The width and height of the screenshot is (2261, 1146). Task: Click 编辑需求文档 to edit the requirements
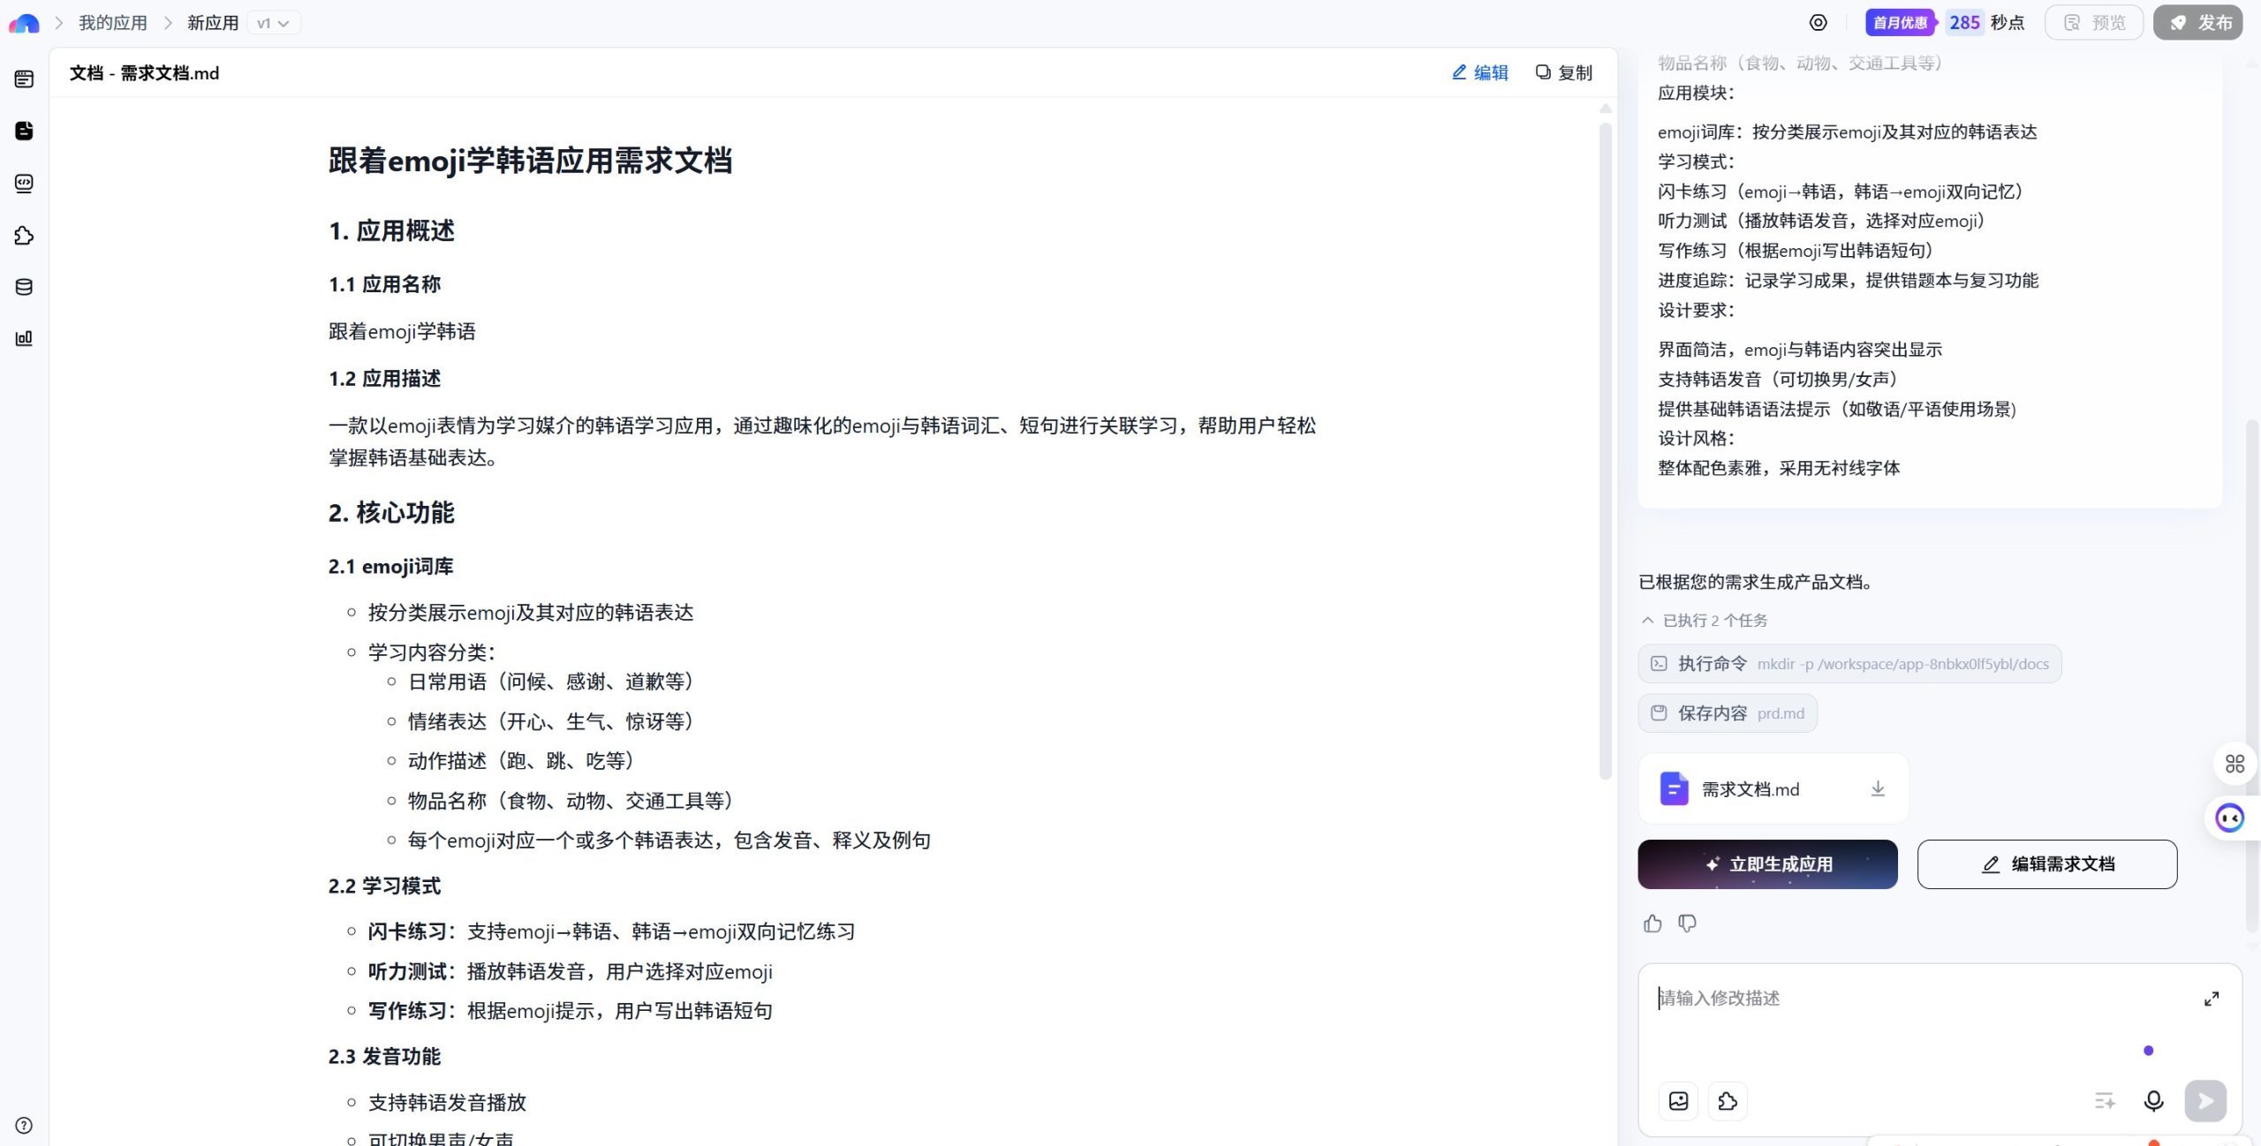coord(2046,864)
